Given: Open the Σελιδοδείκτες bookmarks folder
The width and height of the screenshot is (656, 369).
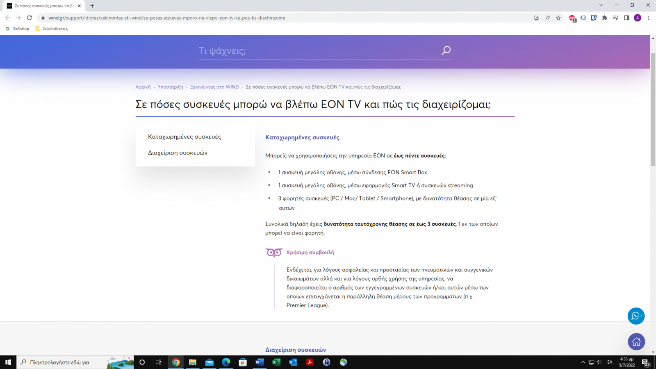Looking at the screenshot, I should 52,29.
